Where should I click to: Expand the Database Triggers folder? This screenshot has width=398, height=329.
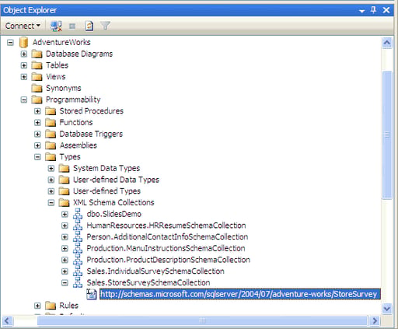pos(37,134)
